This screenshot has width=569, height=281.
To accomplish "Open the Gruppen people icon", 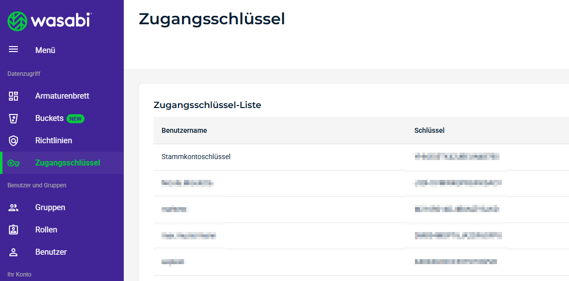I will click(x=13, y=208).
